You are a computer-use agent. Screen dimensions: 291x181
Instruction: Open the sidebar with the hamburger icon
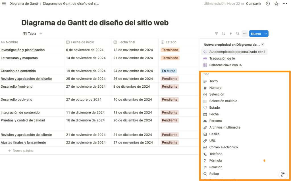(4, 3)
